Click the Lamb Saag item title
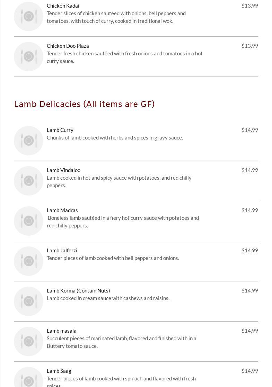The width and height of the screenshot is (272, 387). click(59, 371)
